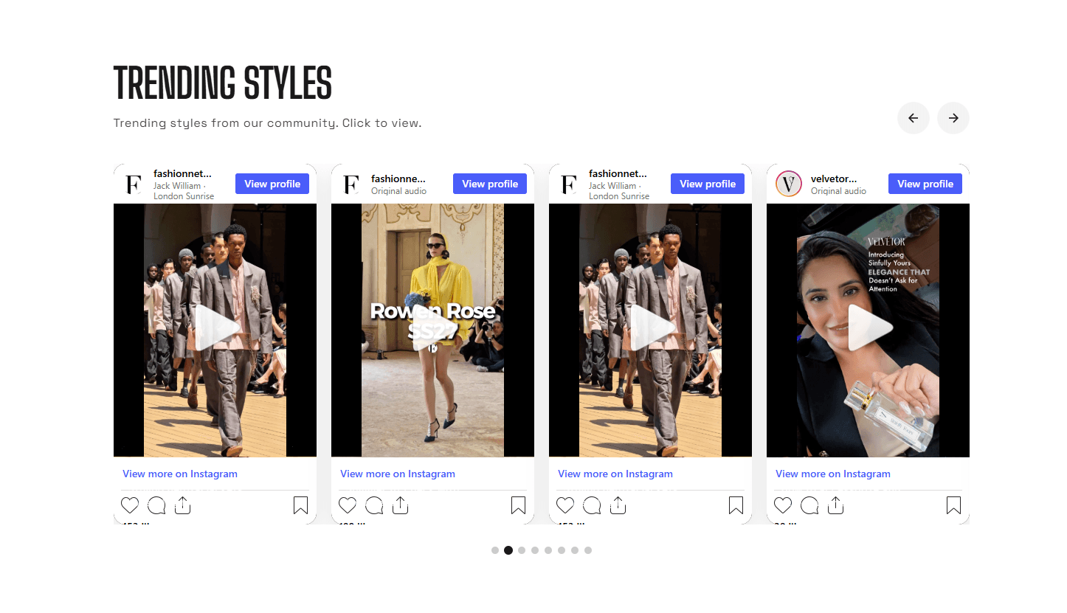Viewport: 1067px width, 613px height.
Task: Click Original audio on the Velvetor card
Action: (838, 191)
